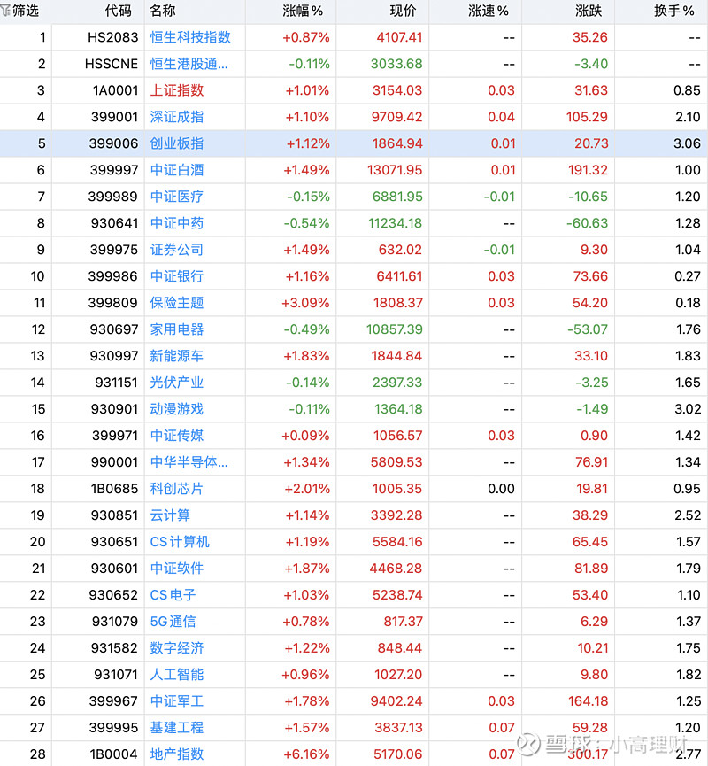Screen dimensions: 708x766
Task: Click 换手 value 2.52
Action: coord(688,515)
